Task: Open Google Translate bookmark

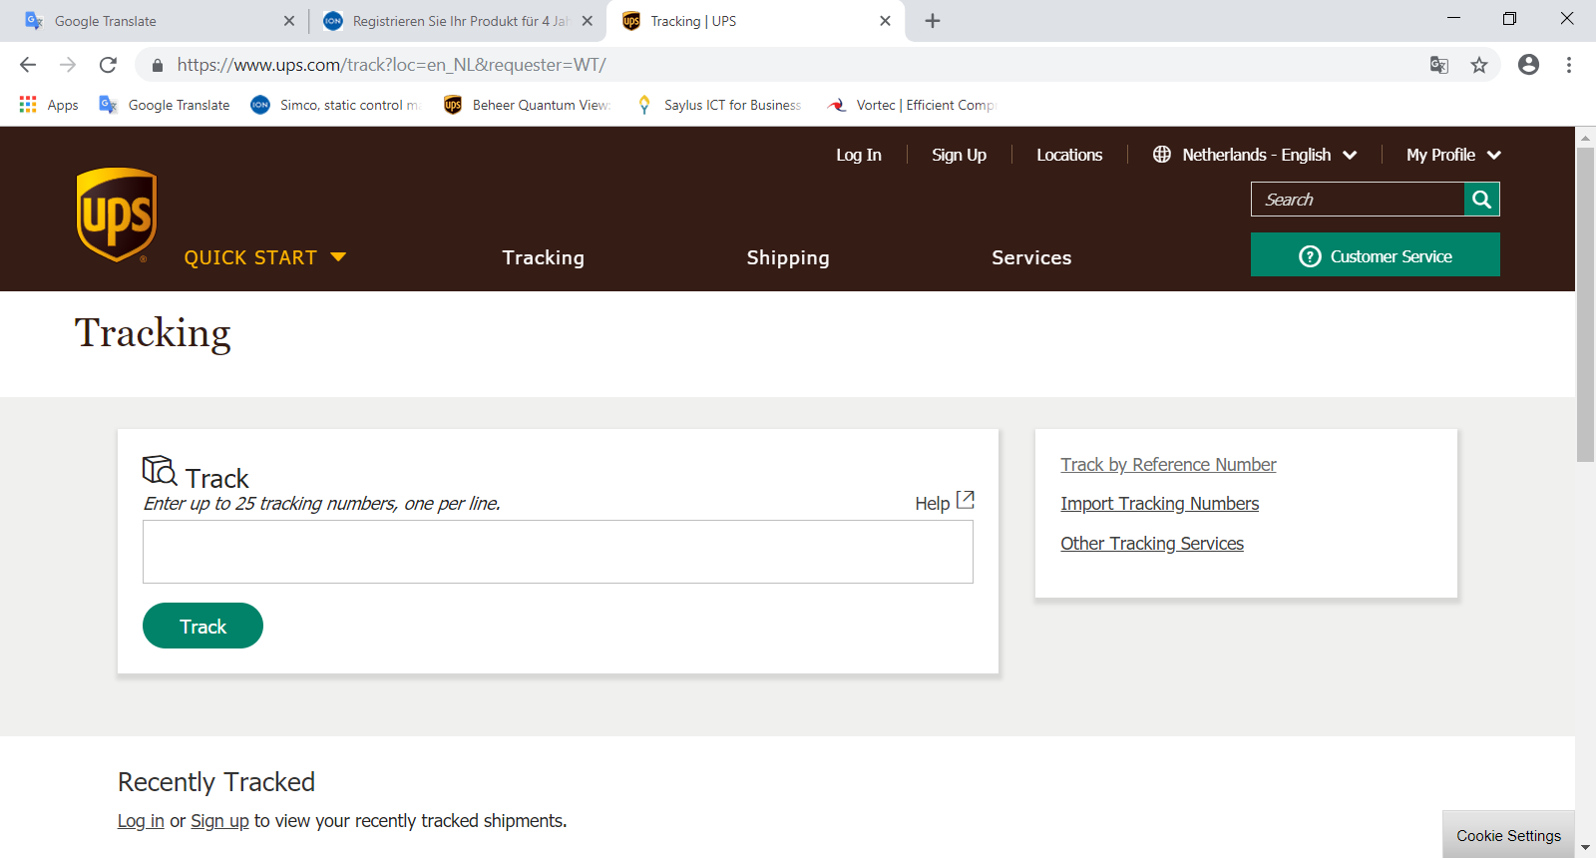Action: (165, 105)
